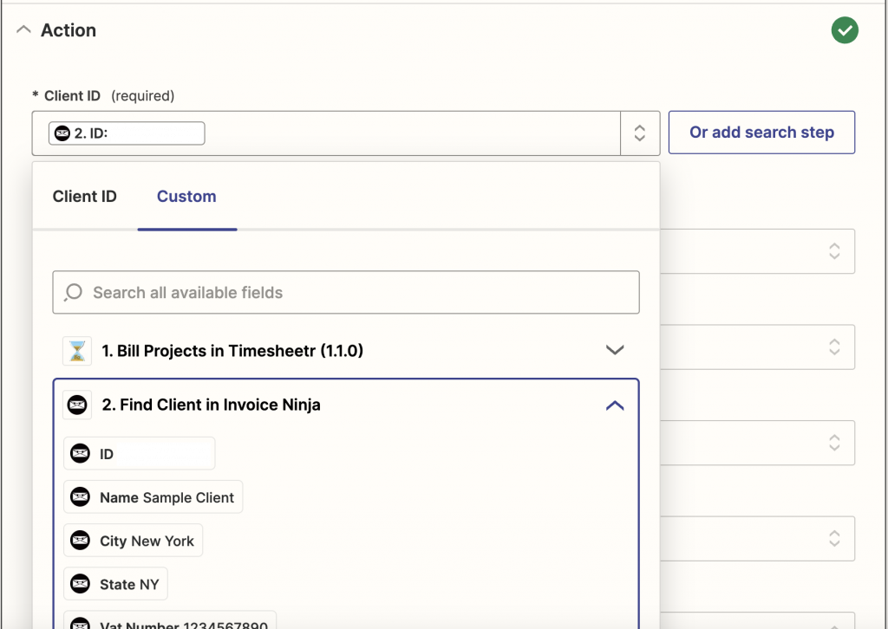Open the second hidden field dropdown arrows on right

click(x=834, y=347)
